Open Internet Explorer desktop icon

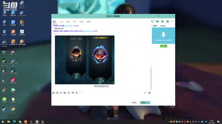click(22, 4)
